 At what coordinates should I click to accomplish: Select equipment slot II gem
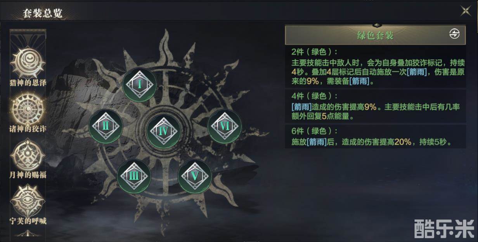pos(106,126)
